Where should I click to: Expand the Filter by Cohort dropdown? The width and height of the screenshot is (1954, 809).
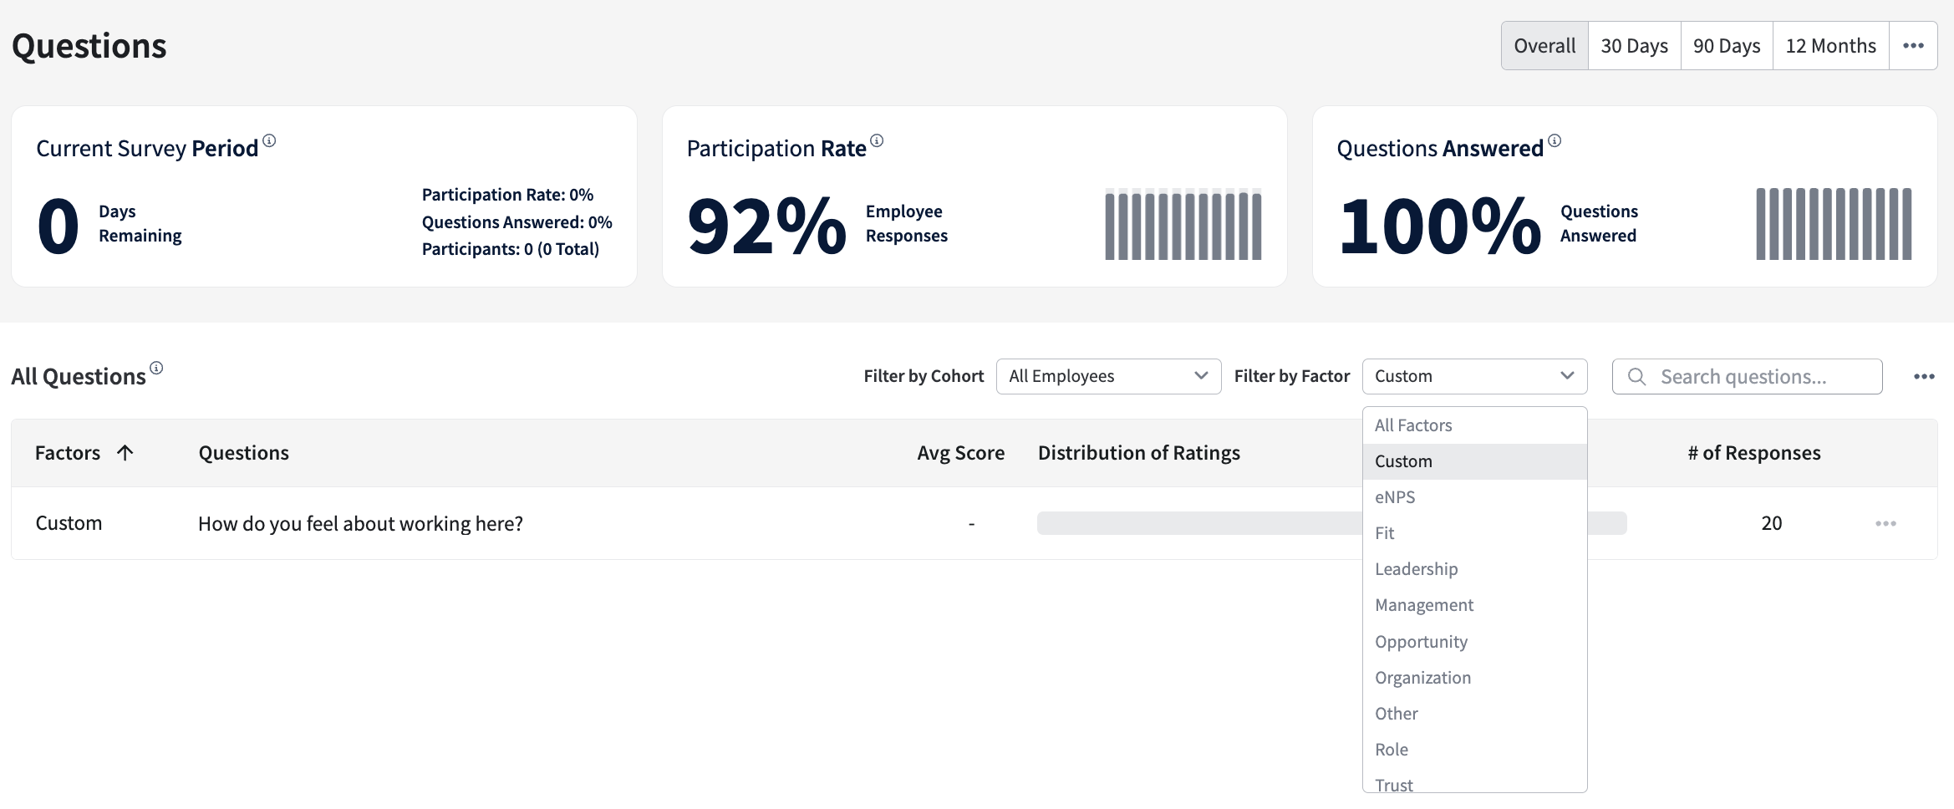(x=1108, y=376)
